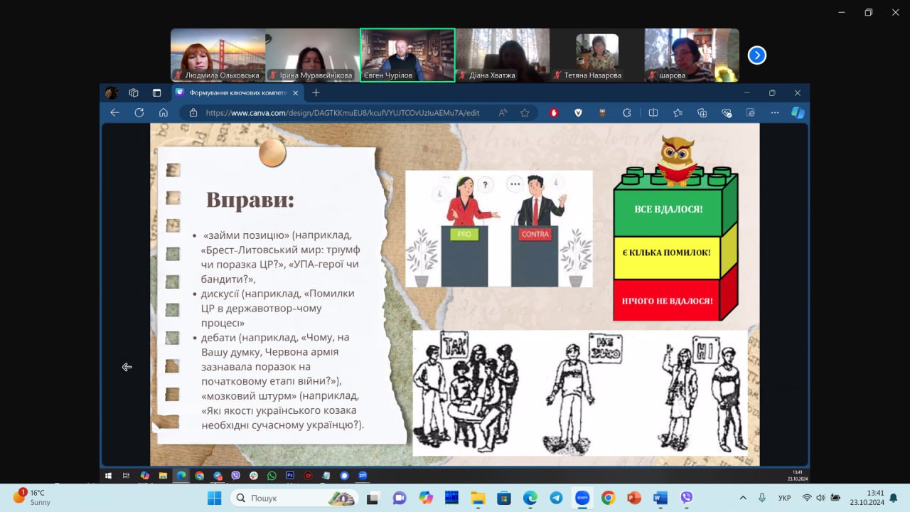Open the Edge browser essentials heart icon
This screenshot has height=512, width=910.
coord(726,112)
